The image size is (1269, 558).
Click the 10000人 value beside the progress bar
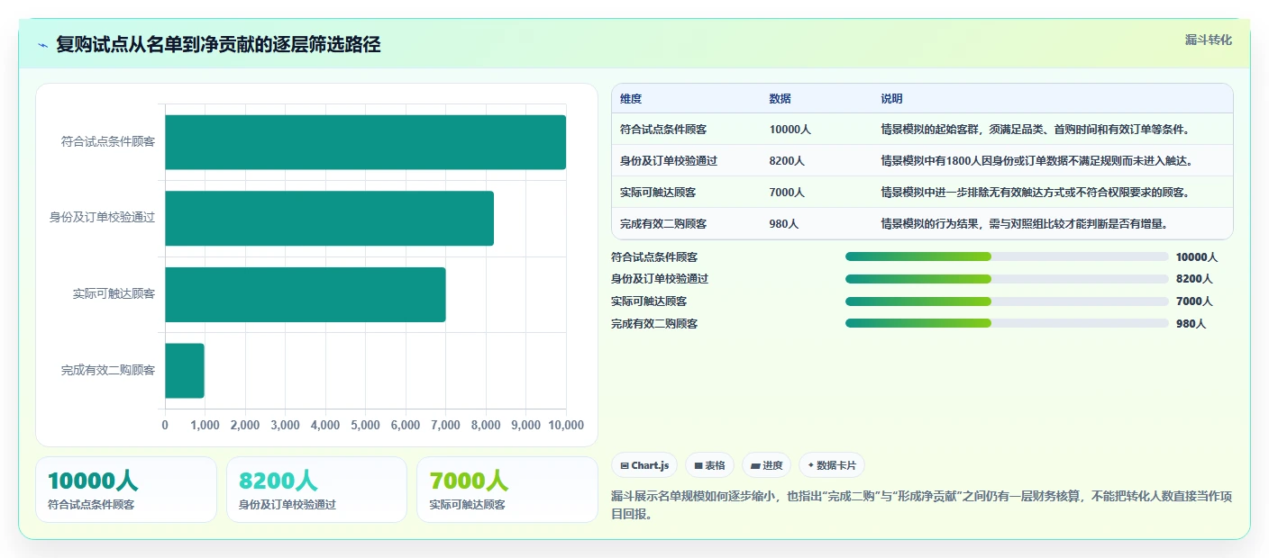pyautogui.click(x=1197, y=257)
